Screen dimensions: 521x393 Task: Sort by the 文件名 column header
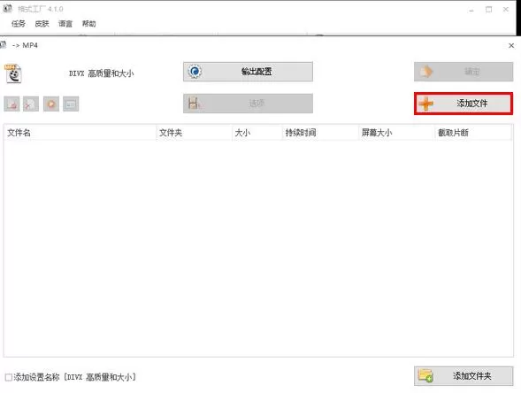[80, 133]
